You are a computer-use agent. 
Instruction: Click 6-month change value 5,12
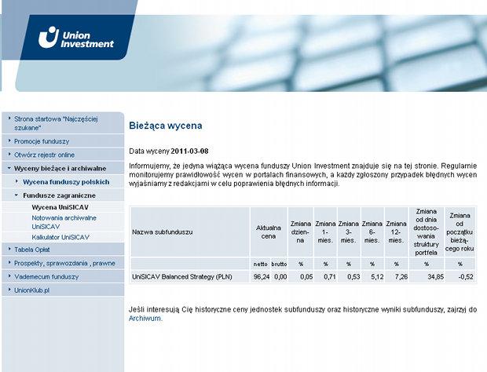coord(377,277)
